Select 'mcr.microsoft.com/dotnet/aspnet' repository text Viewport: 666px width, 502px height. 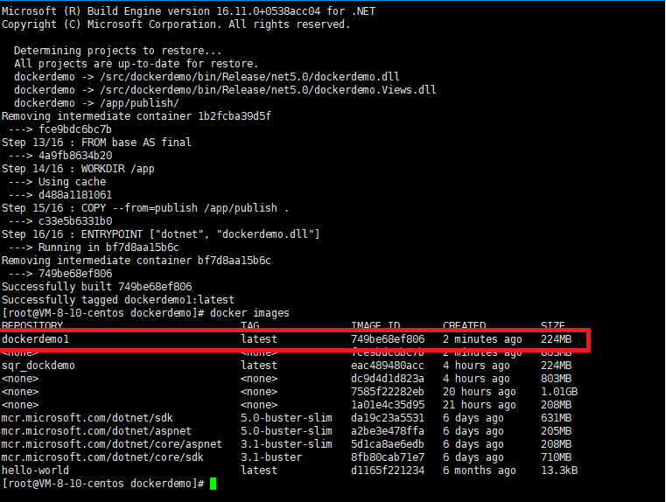(x=96, y=431)
